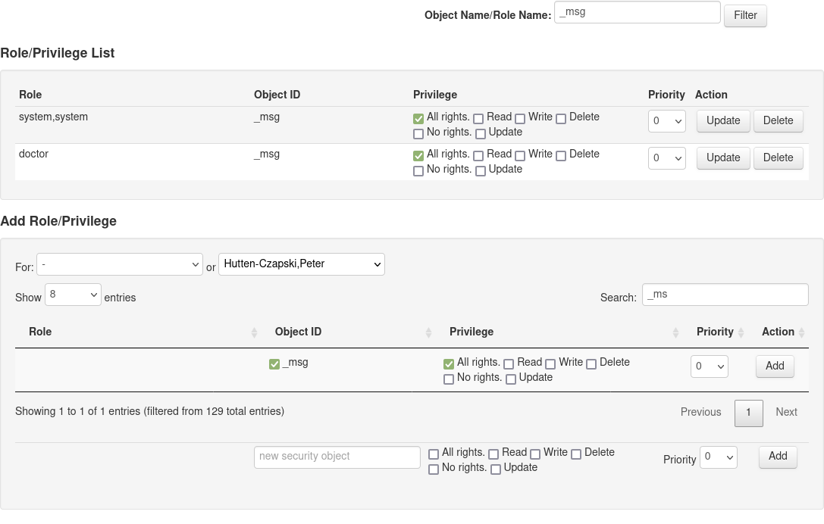Click Add next to the new security object row
This screenshot has height=524, width=824.
click(x=777, y=457)
